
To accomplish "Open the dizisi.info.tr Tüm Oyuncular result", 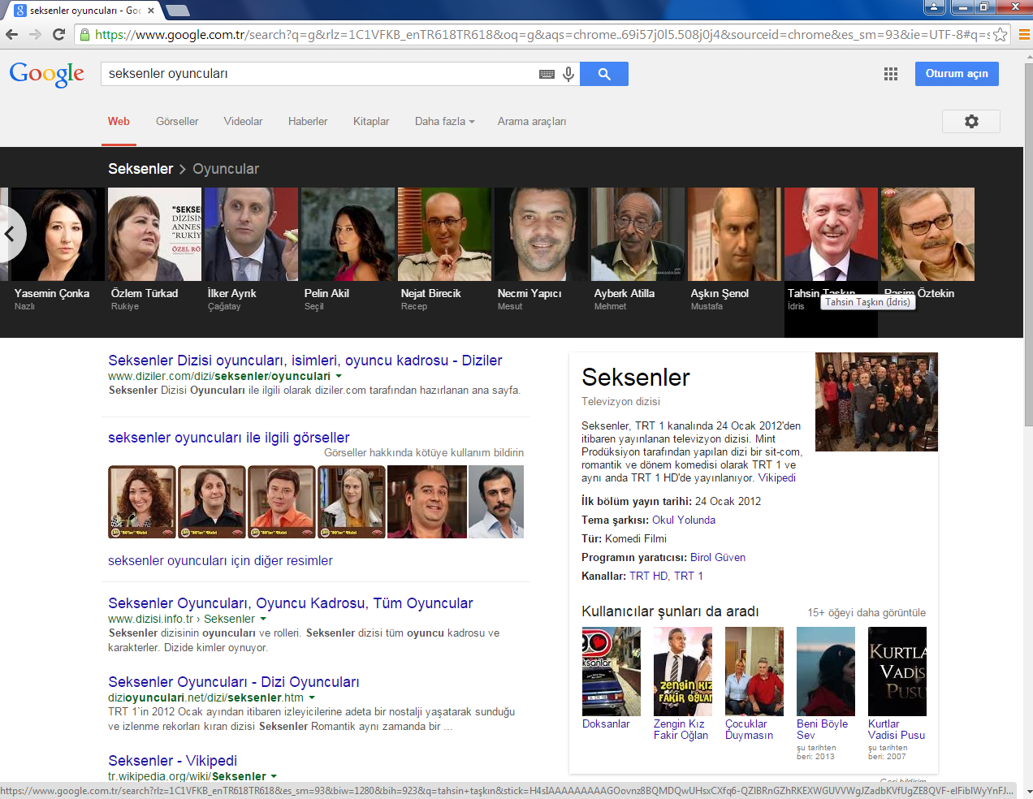I will (x=290, y=603).
